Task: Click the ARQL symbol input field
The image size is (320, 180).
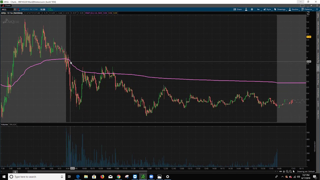Action: tap(7, 9)
